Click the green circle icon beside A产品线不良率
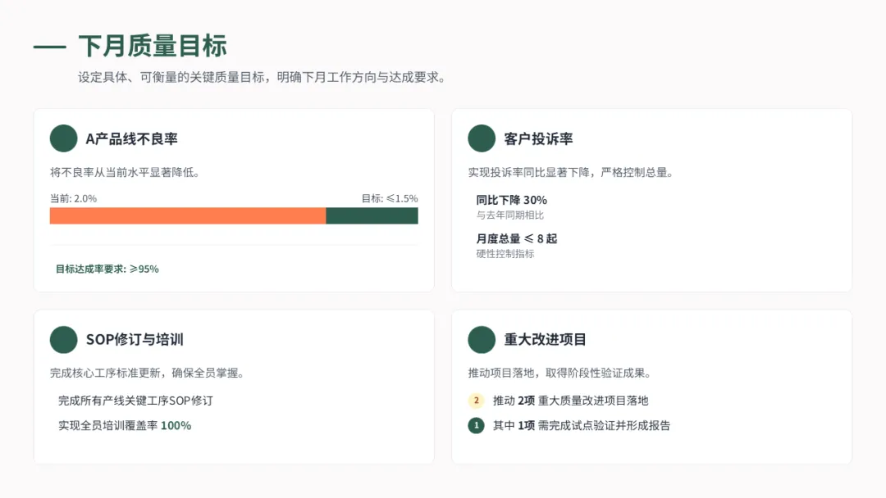Image resolution: width=886 pixels, height=498 pixels. pyautogui.click(x=63, y=138)
